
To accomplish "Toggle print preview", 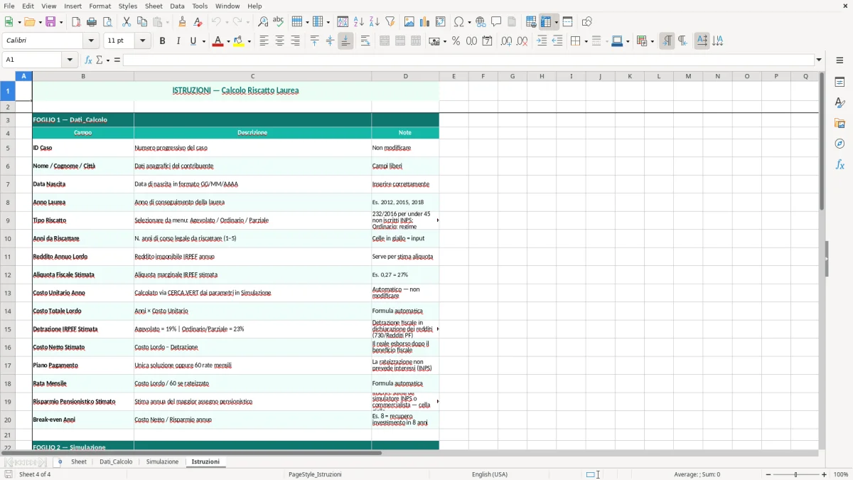I will pyautogui.click(x=107, y=22).
